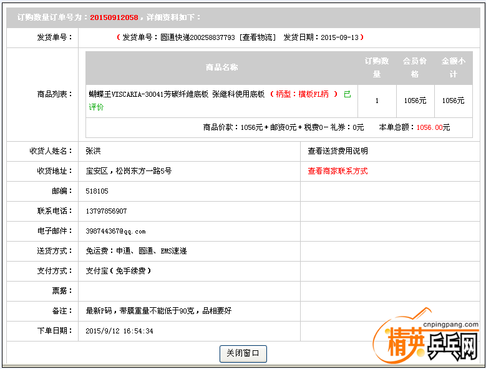Select the tracking number 圆通快递200258837793
Image resolution: width=486 pixels, height=369 pixels.
click(x=197, y=37)
